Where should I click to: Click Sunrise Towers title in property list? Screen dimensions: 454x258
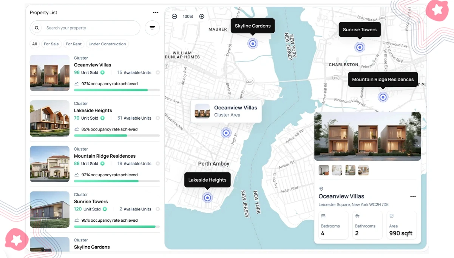point(91,201)
